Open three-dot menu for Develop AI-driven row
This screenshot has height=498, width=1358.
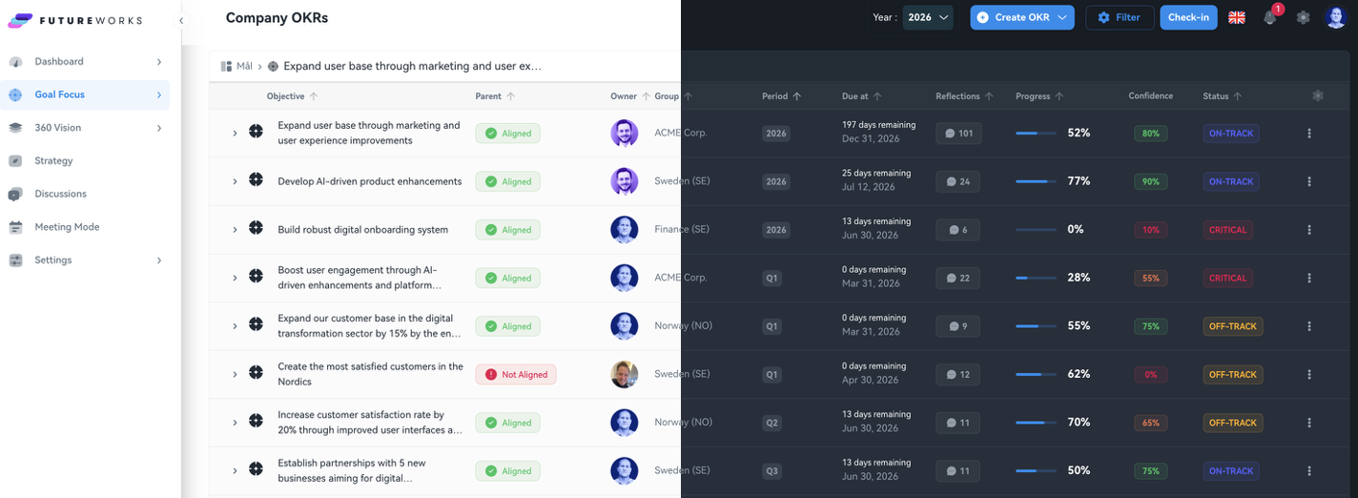click(x=1309, y=181)
